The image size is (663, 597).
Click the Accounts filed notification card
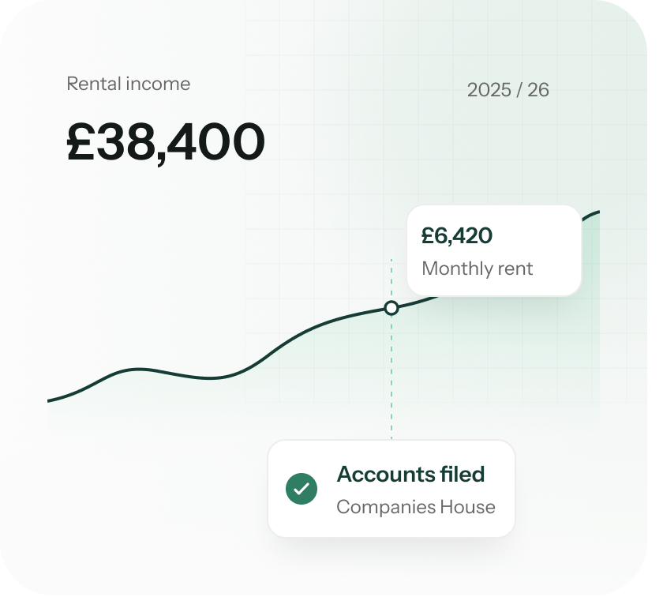391,489
